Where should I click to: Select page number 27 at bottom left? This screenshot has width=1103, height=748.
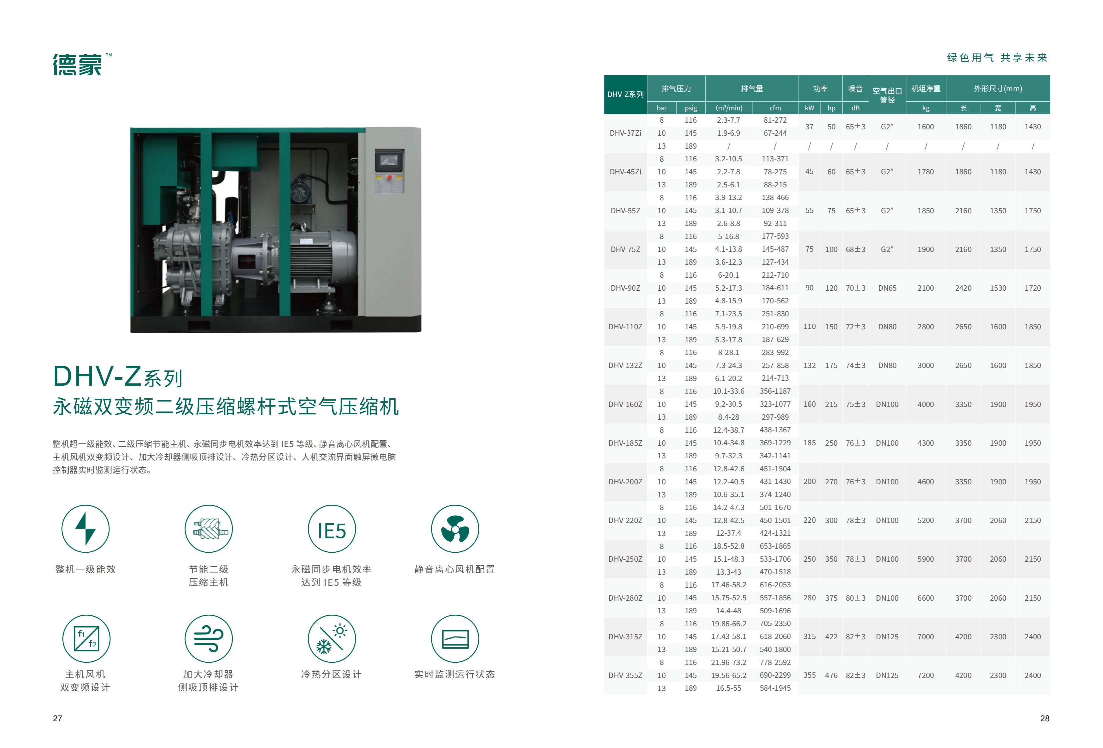(x=57, y=718)
